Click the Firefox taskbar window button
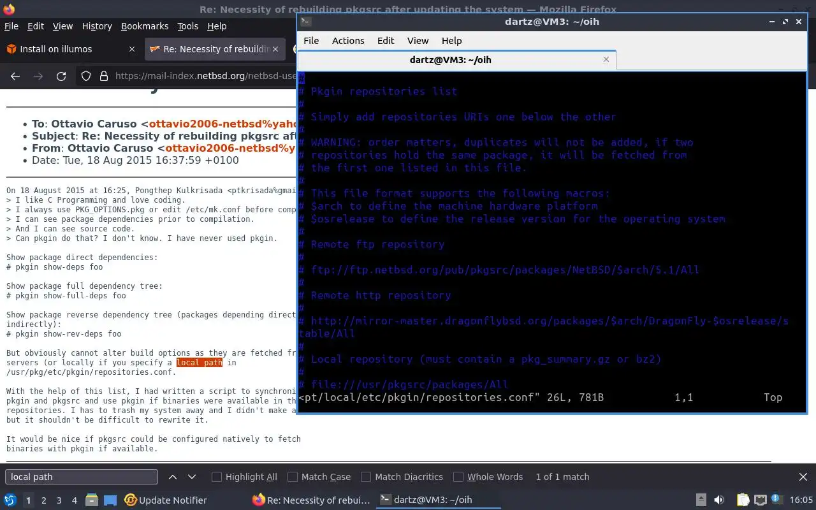 coord(311,500)
